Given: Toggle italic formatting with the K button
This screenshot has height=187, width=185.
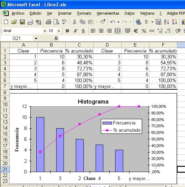Looking at the screenshot, I should click(x=75, y=31).
